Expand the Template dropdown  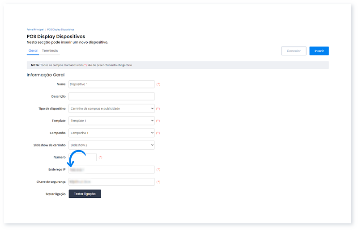click(x=111, y=121)
